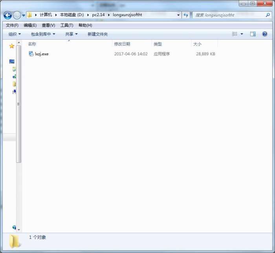Open Help via the blue question mark

264,34
